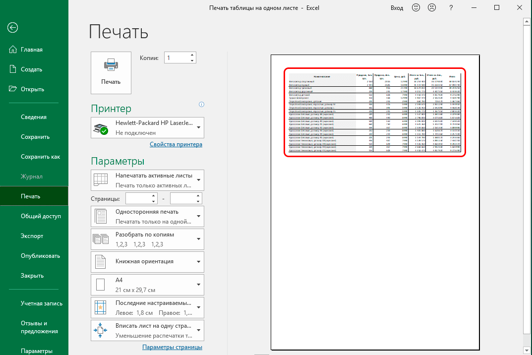Send a smile feedback with smiley face
This screenshot has width=532, height=355.
tap(416, 7)
